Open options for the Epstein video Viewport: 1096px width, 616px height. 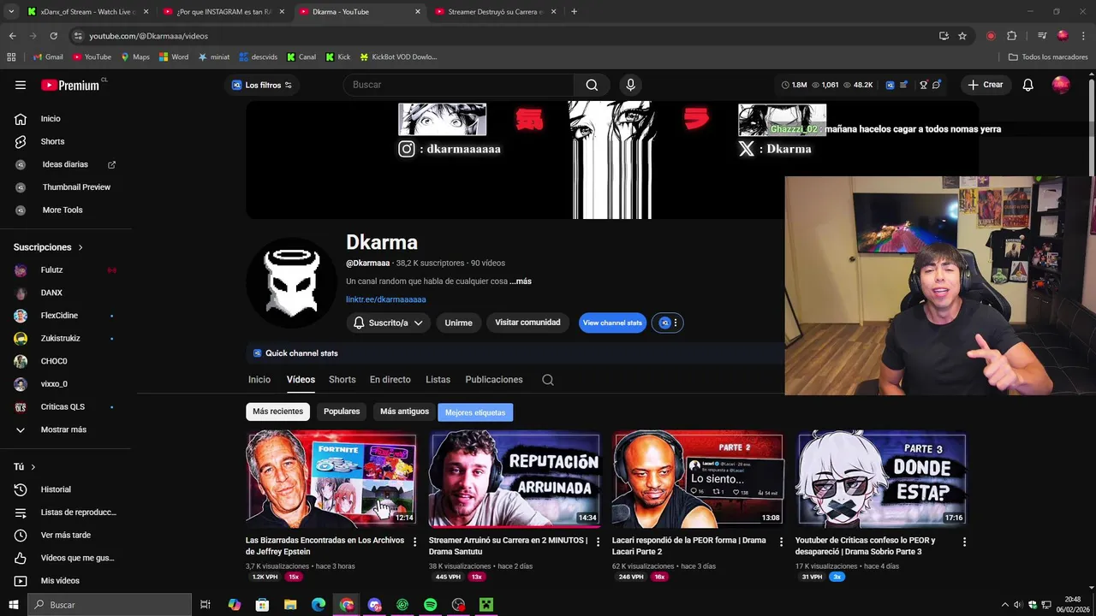pyautogui.click(x=414, y=542)
